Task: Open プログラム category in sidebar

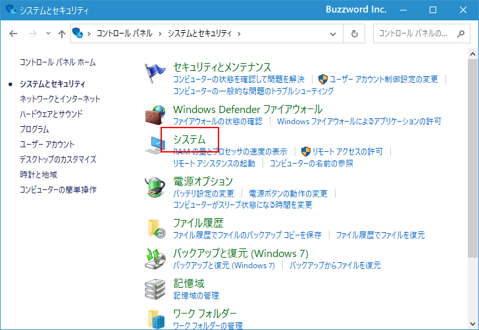Action: pos(34,129)
